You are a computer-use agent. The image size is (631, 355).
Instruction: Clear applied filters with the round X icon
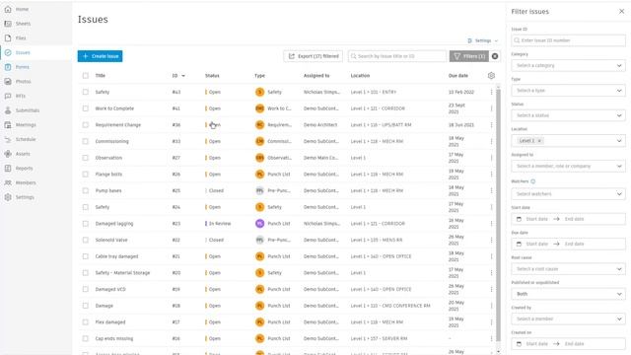coord(495,56)
